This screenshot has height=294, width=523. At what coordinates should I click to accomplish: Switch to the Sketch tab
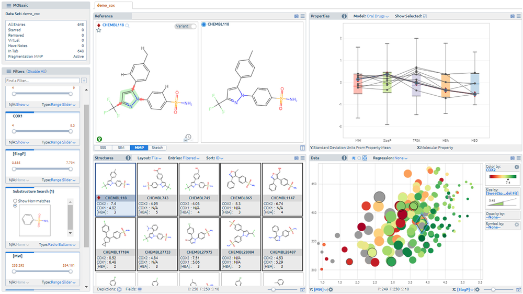point(157,148)
